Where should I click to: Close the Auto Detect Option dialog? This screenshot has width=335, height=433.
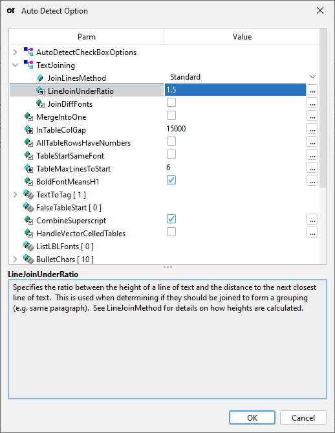tap(320, 10)
